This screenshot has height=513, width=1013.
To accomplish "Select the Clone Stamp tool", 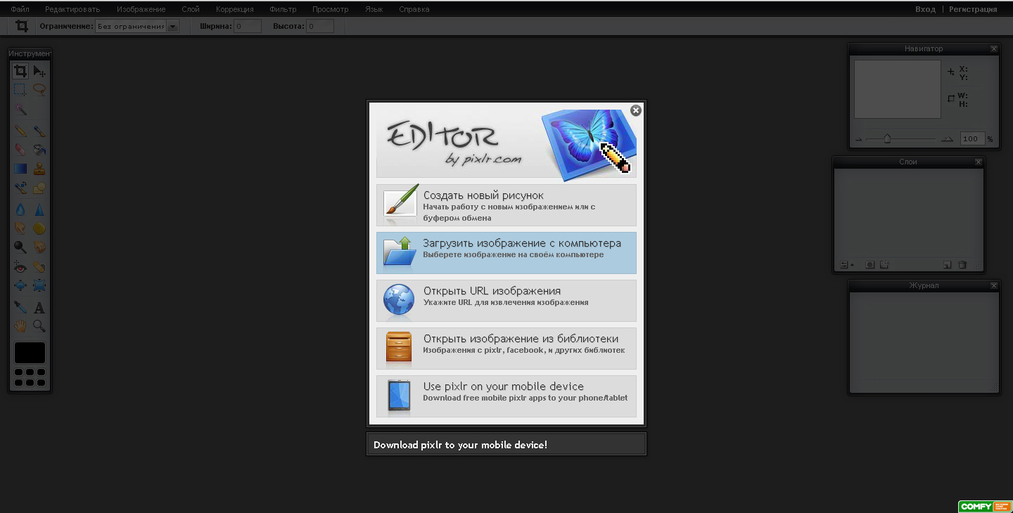I will coord(39,169).
